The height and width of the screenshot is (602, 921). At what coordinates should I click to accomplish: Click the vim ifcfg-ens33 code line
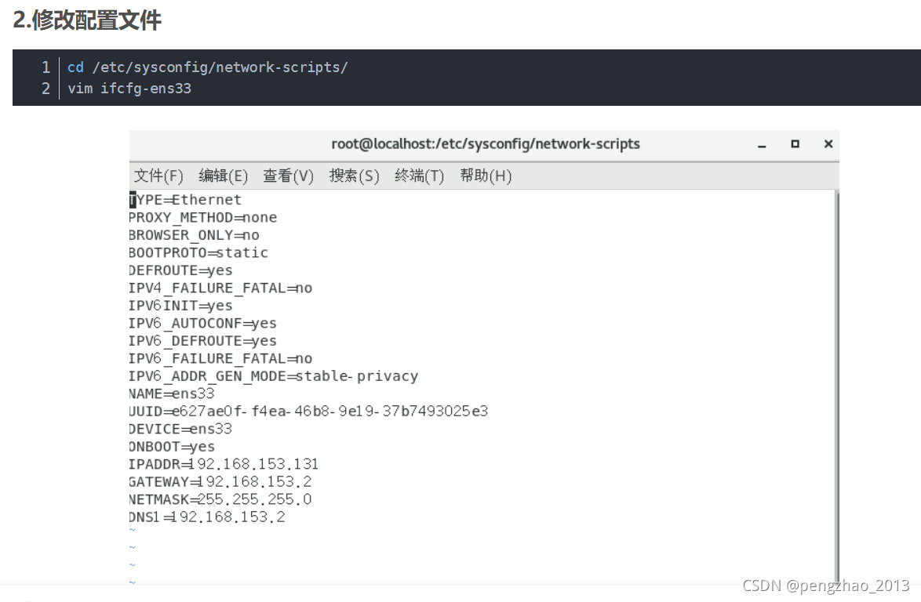click(x=129, y=89)
